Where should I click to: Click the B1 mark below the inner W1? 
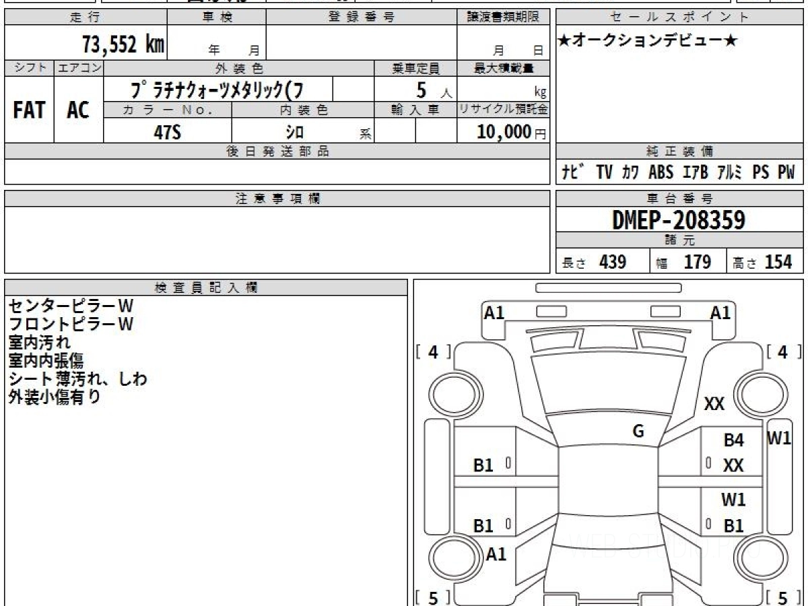pos(733,526)
